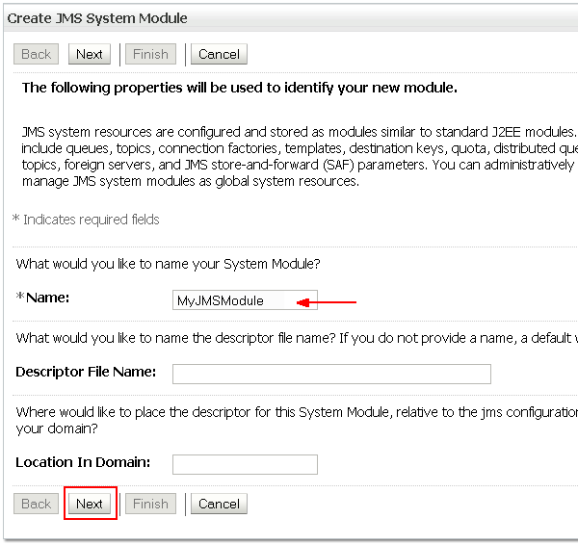Click the Indicates required fields note
The image size is (578, 545).
[86, 220]
